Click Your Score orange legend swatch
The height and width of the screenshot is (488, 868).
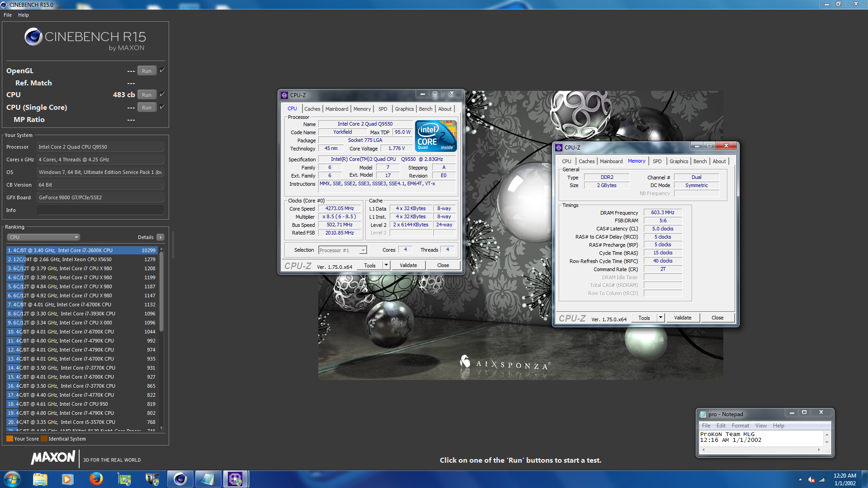(9, 439)
